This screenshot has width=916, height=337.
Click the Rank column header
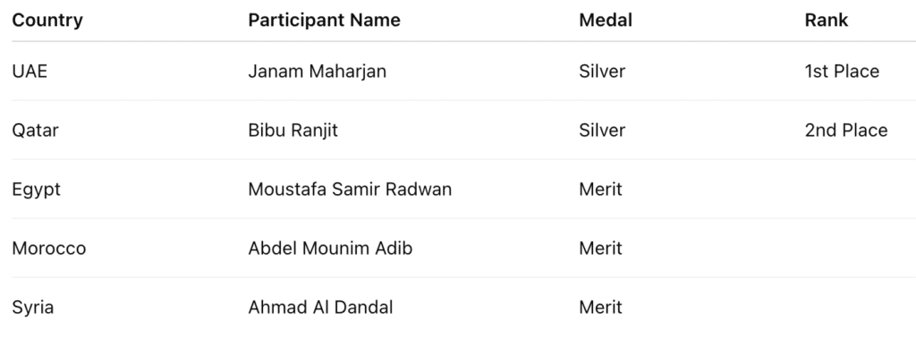[826, 20]
